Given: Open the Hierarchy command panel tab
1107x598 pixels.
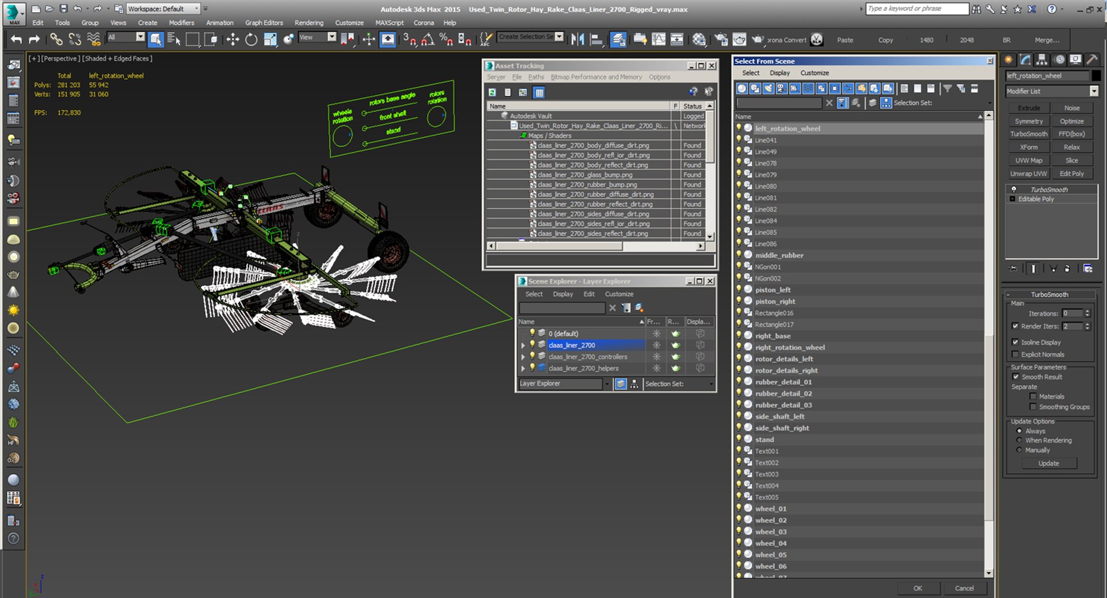Looking at the screenshot, I should click(1042, 59).
